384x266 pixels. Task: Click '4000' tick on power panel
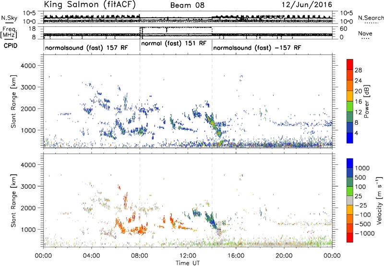coord(28,66)
